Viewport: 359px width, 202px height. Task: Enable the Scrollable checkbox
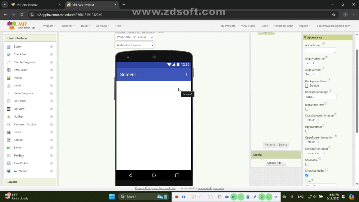[x=307, y=165]
